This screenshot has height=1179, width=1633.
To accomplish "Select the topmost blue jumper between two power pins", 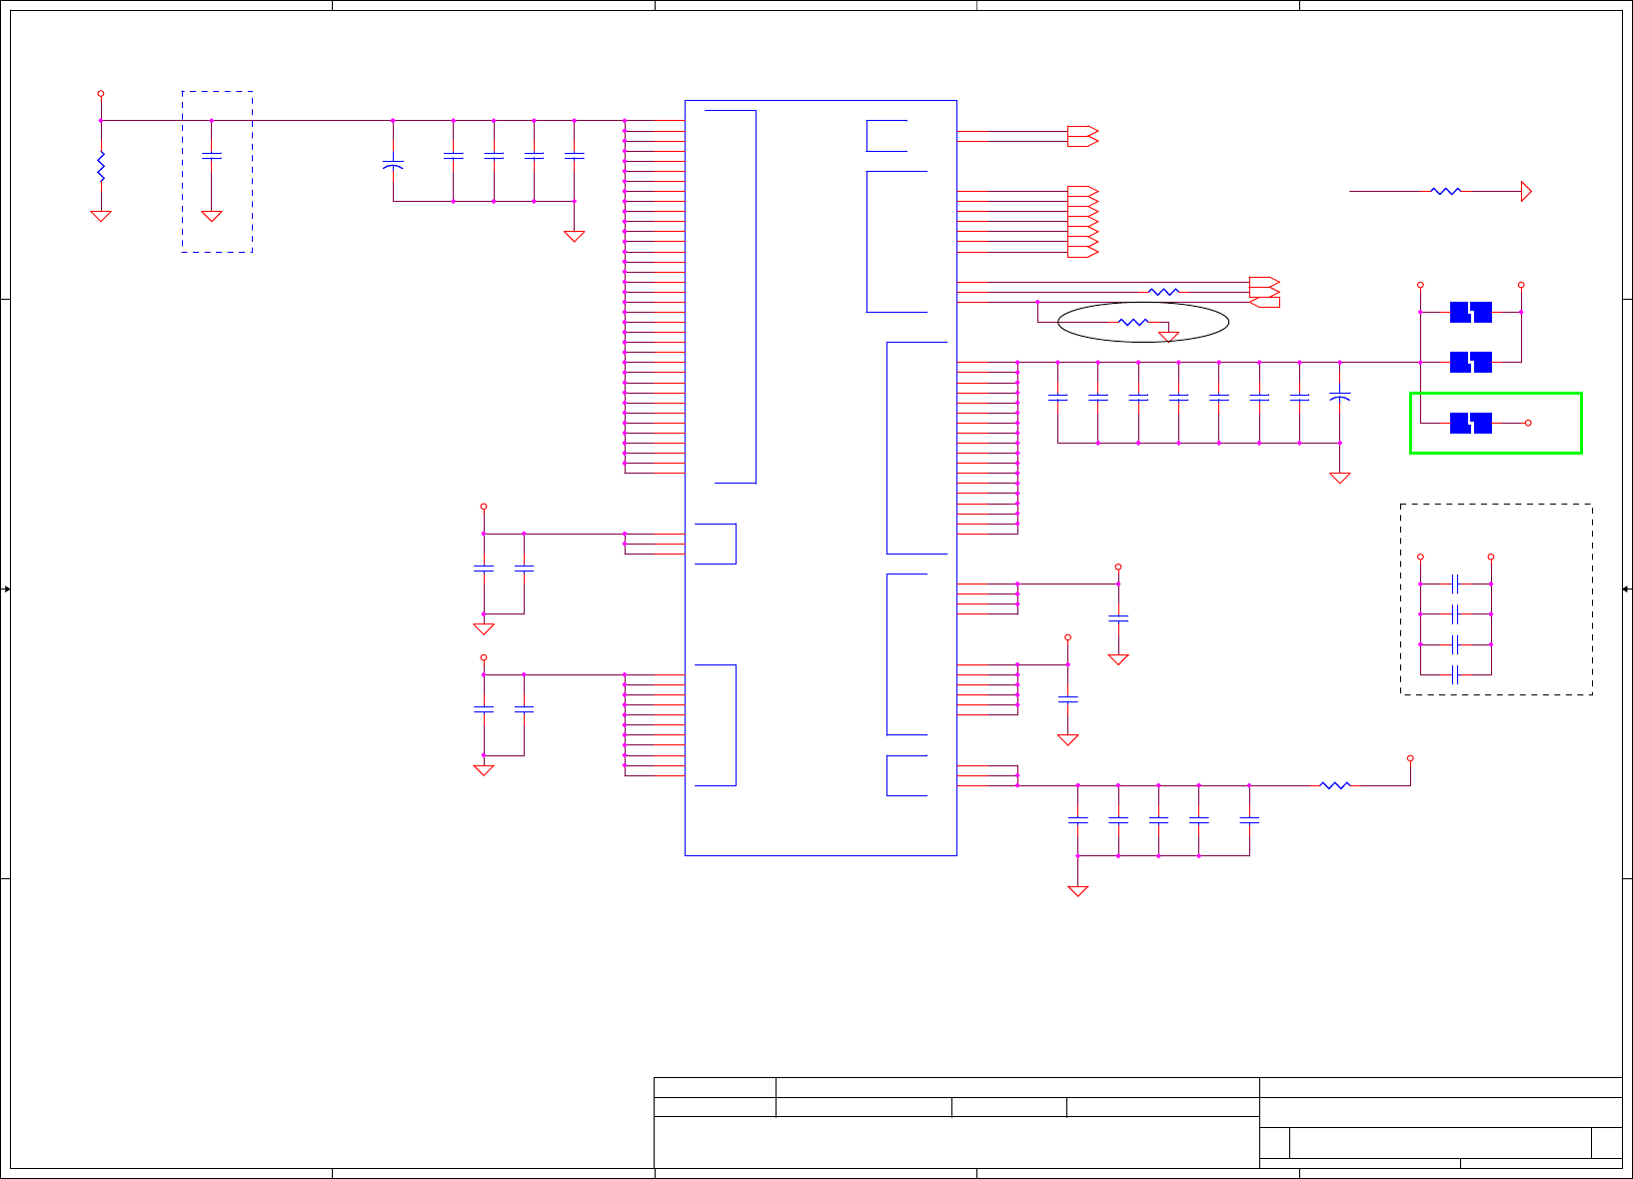I will click(x=1471, y=312).
